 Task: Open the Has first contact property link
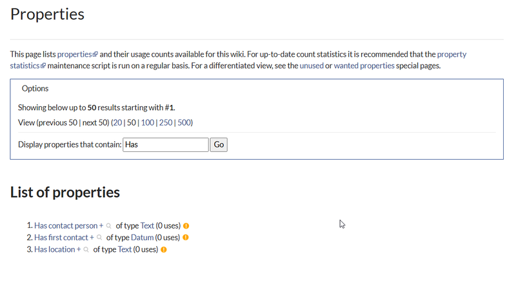coord(61,238)
